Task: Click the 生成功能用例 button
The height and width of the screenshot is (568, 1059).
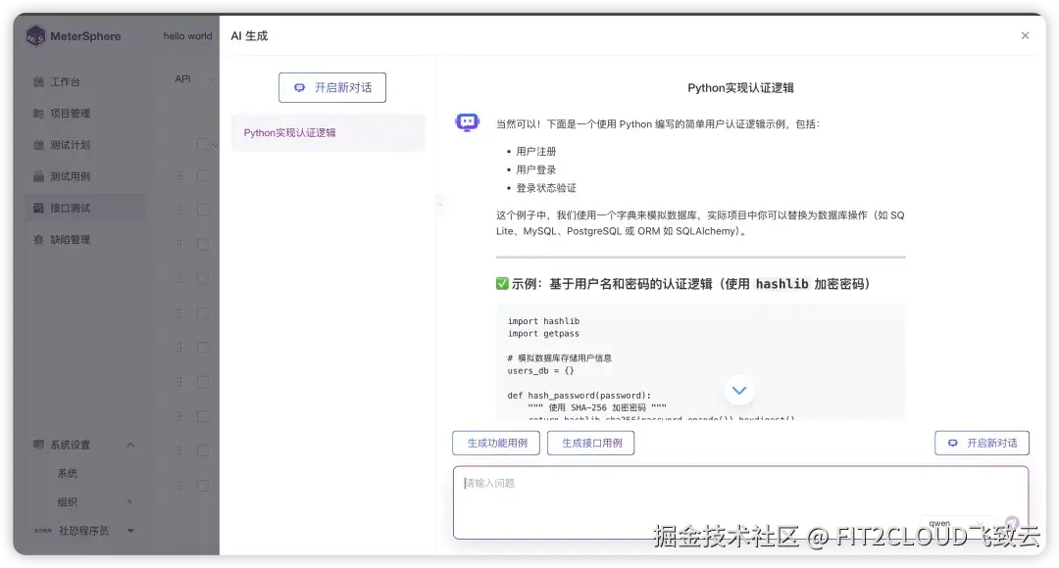Action: (496, 444)
